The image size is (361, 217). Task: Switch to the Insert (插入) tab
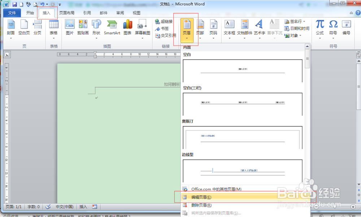(x=47, y=13)
